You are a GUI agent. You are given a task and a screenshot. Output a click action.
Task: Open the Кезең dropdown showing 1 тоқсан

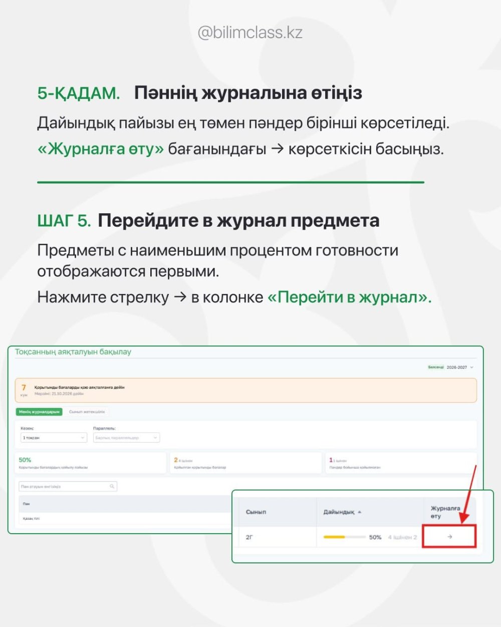tap(54, 438)
